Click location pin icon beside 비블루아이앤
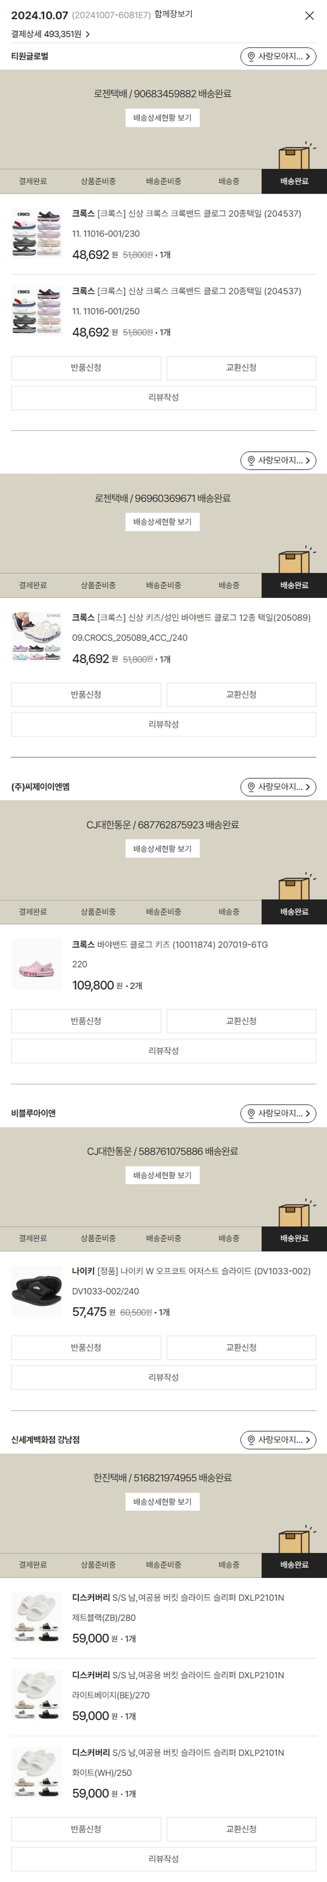Screen dimensions: 327x1882 pyautogui.click(x=251, y=1113)
